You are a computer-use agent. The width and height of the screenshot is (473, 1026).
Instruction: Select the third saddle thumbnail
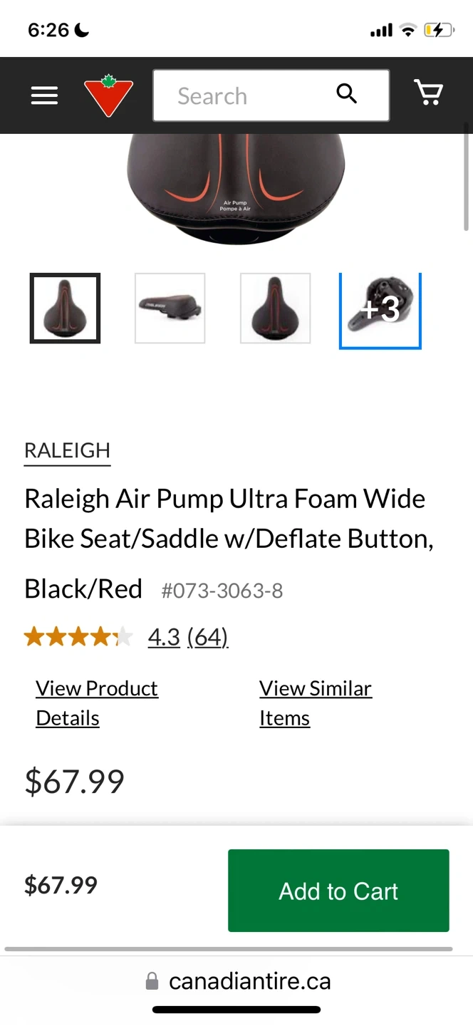point(275,308)
